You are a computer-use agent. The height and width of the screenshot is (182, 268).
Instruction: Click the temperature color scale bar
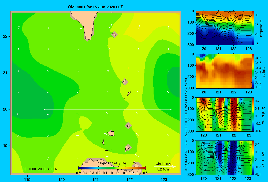[253, 28]
